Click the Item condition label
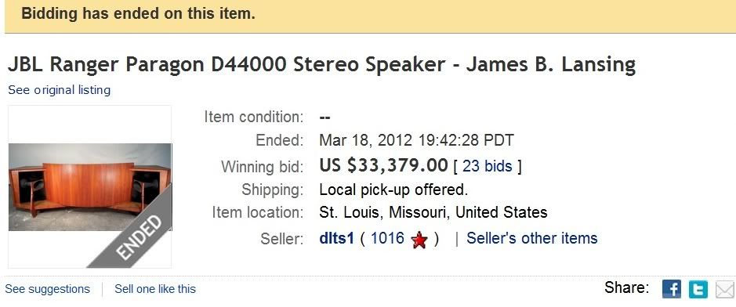Screen dimensions: 736x307 pyautogui.click(x=253, y=117)
